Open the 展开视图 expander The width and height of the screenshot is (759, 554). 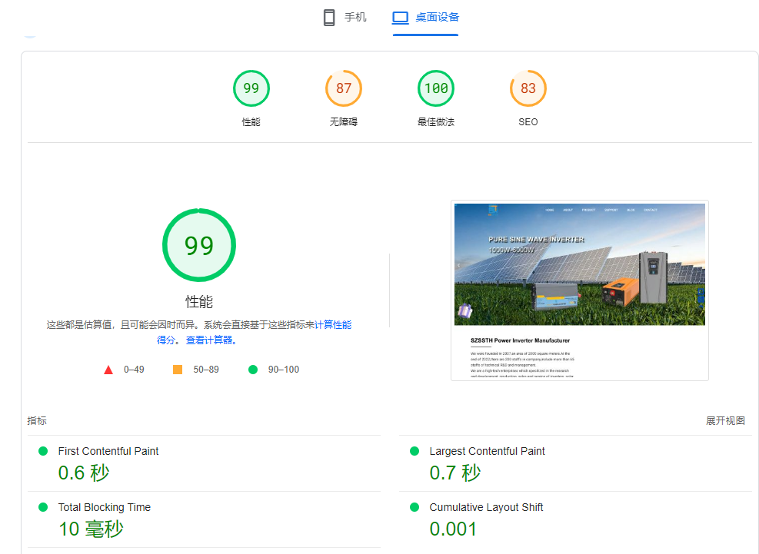(726, 421)
